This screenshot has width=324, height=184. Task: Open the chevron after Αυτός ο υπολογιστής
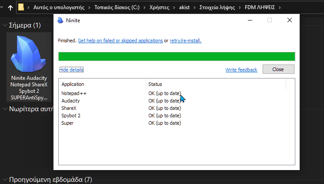pos(89,8)
